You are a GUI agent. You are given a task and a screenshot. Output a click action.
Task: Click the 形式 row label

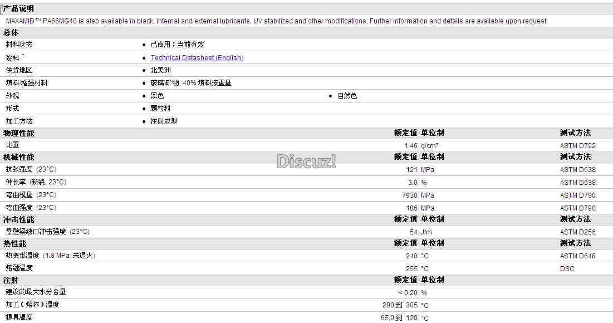(12, 109)
